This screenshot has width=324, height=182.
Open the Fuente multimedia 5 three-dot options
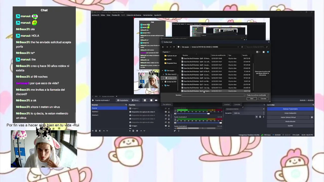pos(175,120)
